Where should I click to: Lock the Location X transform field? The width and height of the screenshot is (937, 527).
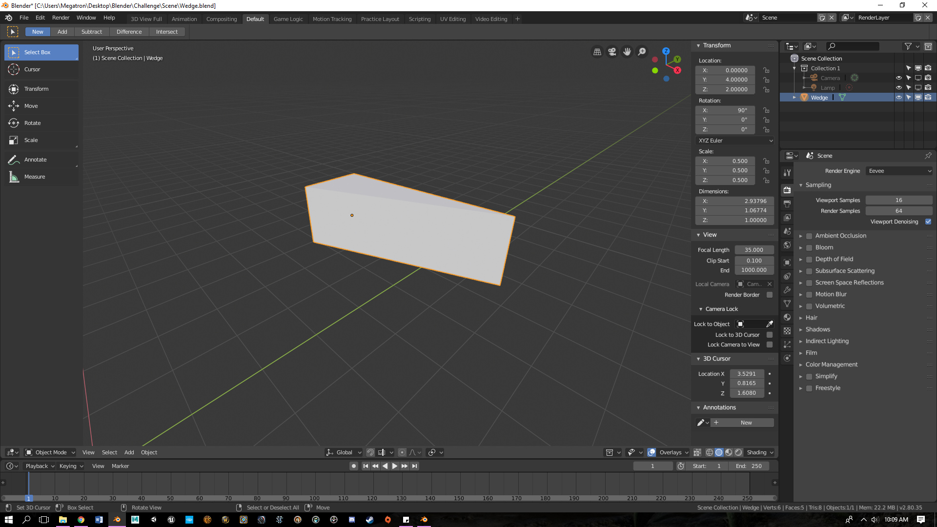point(766,70)
